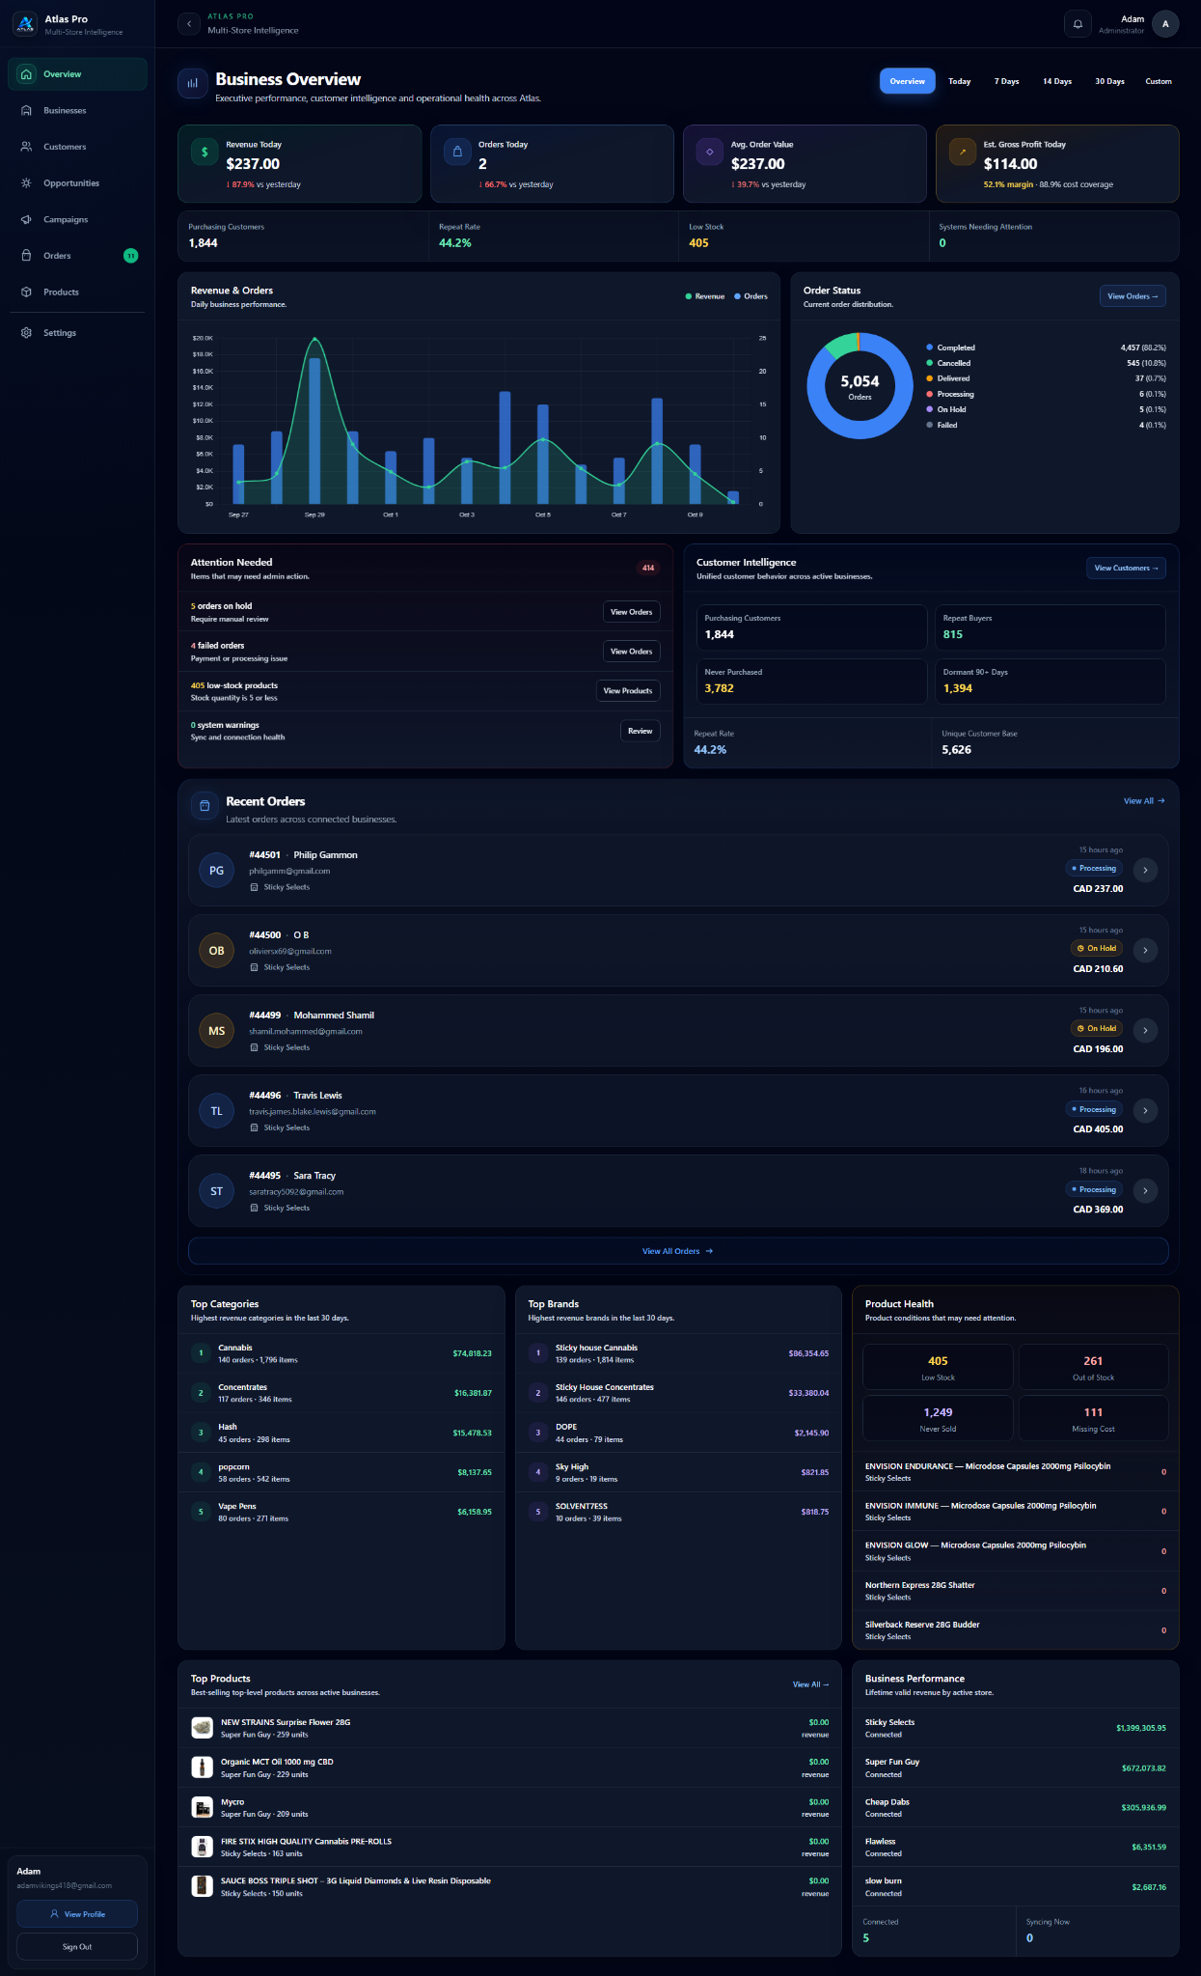Click the ST avatar for Sara Tracy
This screenshot has height=1976, width=1201.
pyautogui.click(x=217, y=1191)
